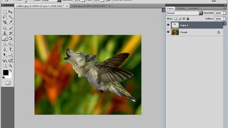Select the Magic Wand tool
This screenshot has width=228, height=128.
pyautogui.click(x=10, y=17)
